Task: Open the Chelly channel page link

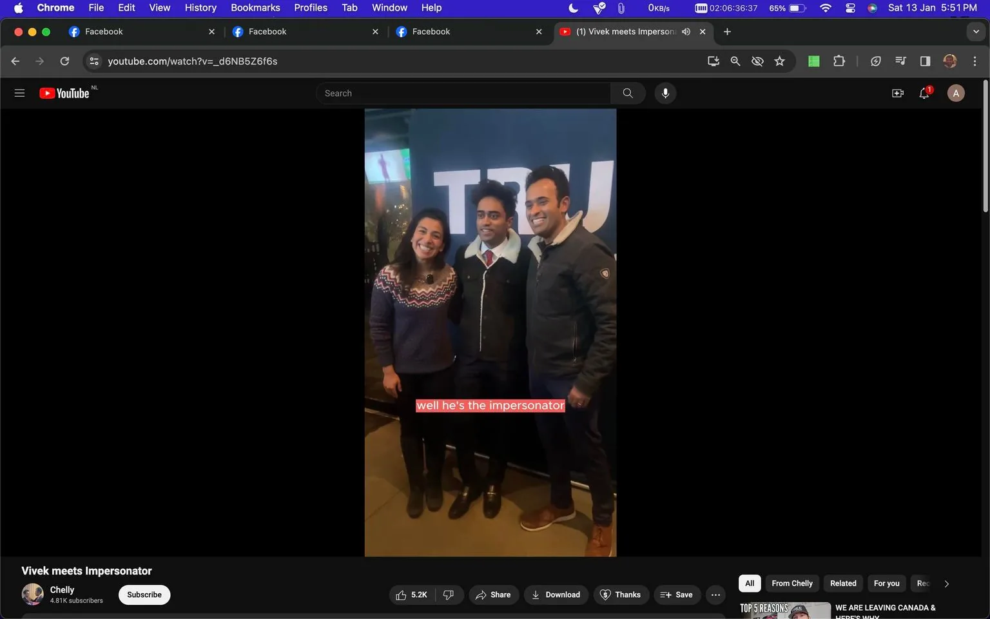Action: click(x=62, y=589)
